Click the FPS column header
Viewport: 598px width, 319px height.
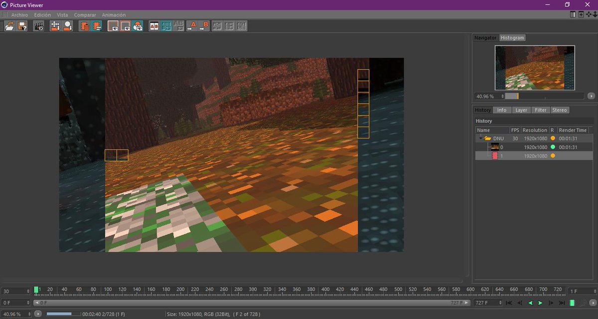point(515,130)
